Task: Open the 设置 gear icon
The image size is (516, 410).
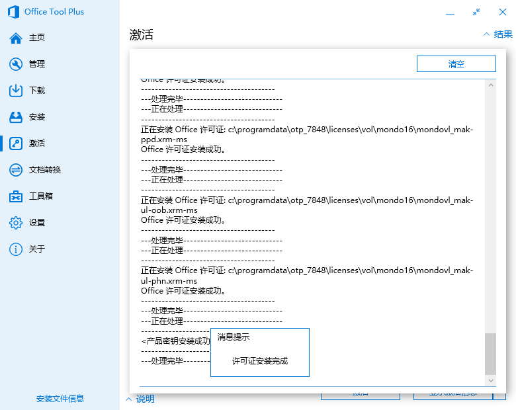Action: click(x=16, y=223)
